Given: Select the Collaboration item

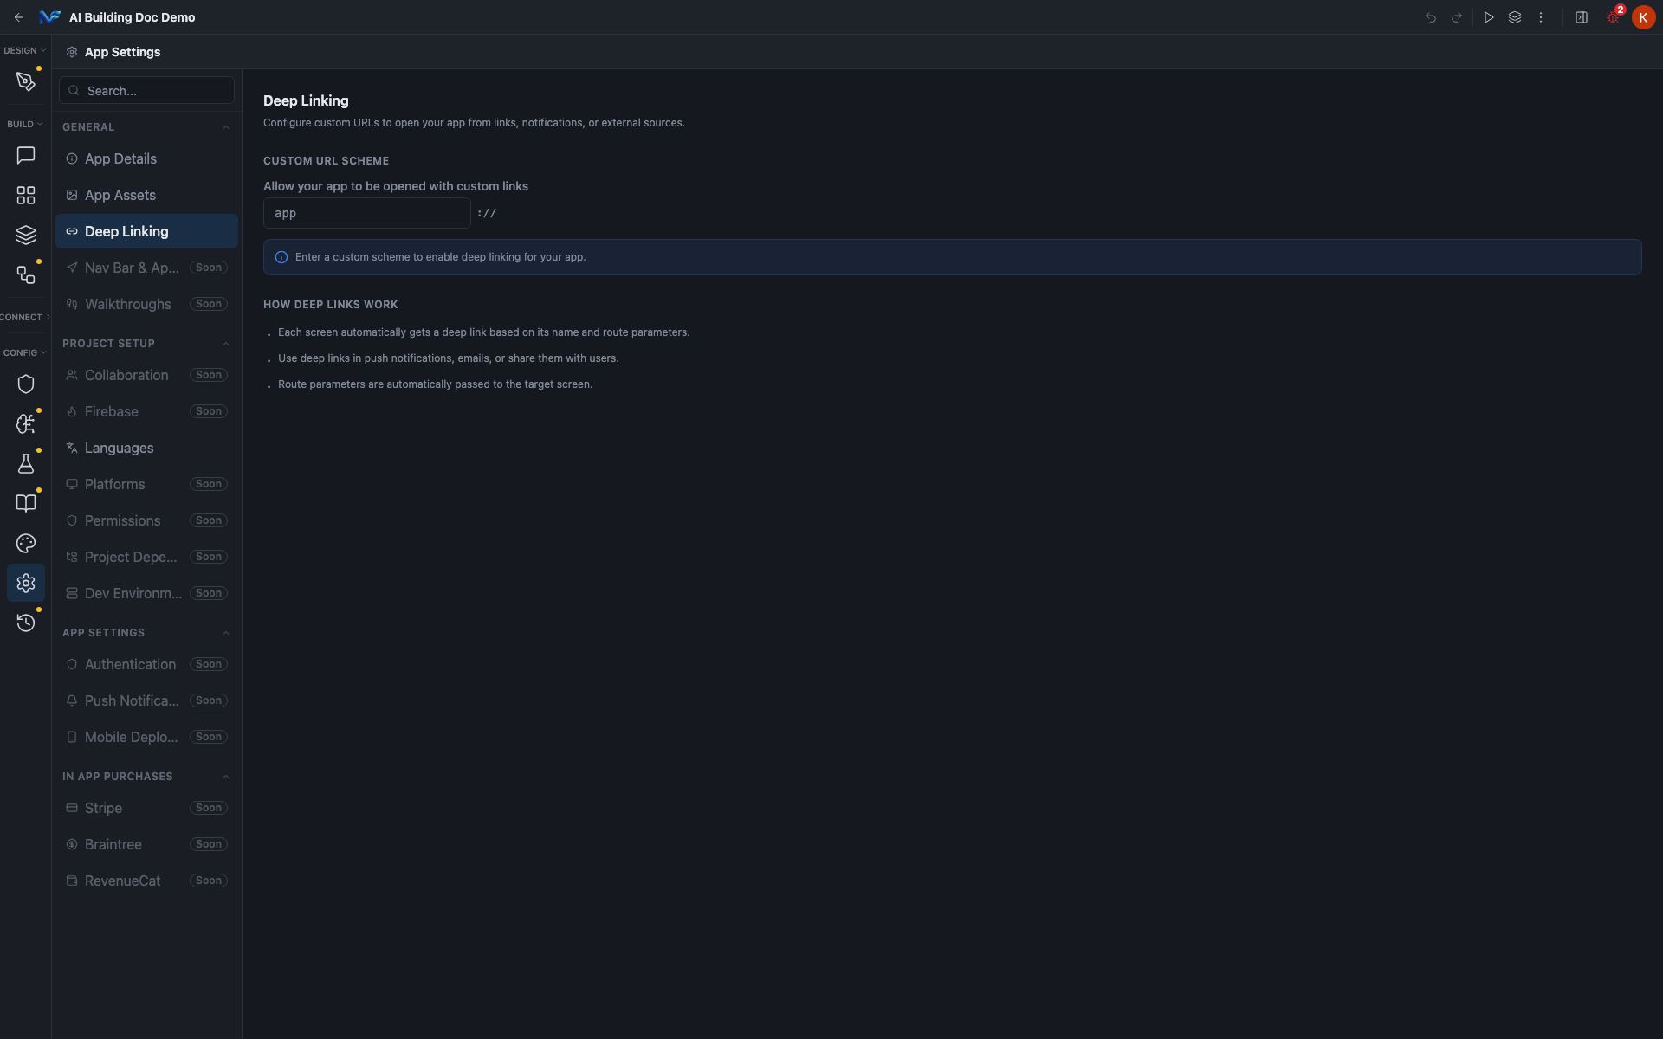Looking at the screenshot, I should click(x=146, y=376).
